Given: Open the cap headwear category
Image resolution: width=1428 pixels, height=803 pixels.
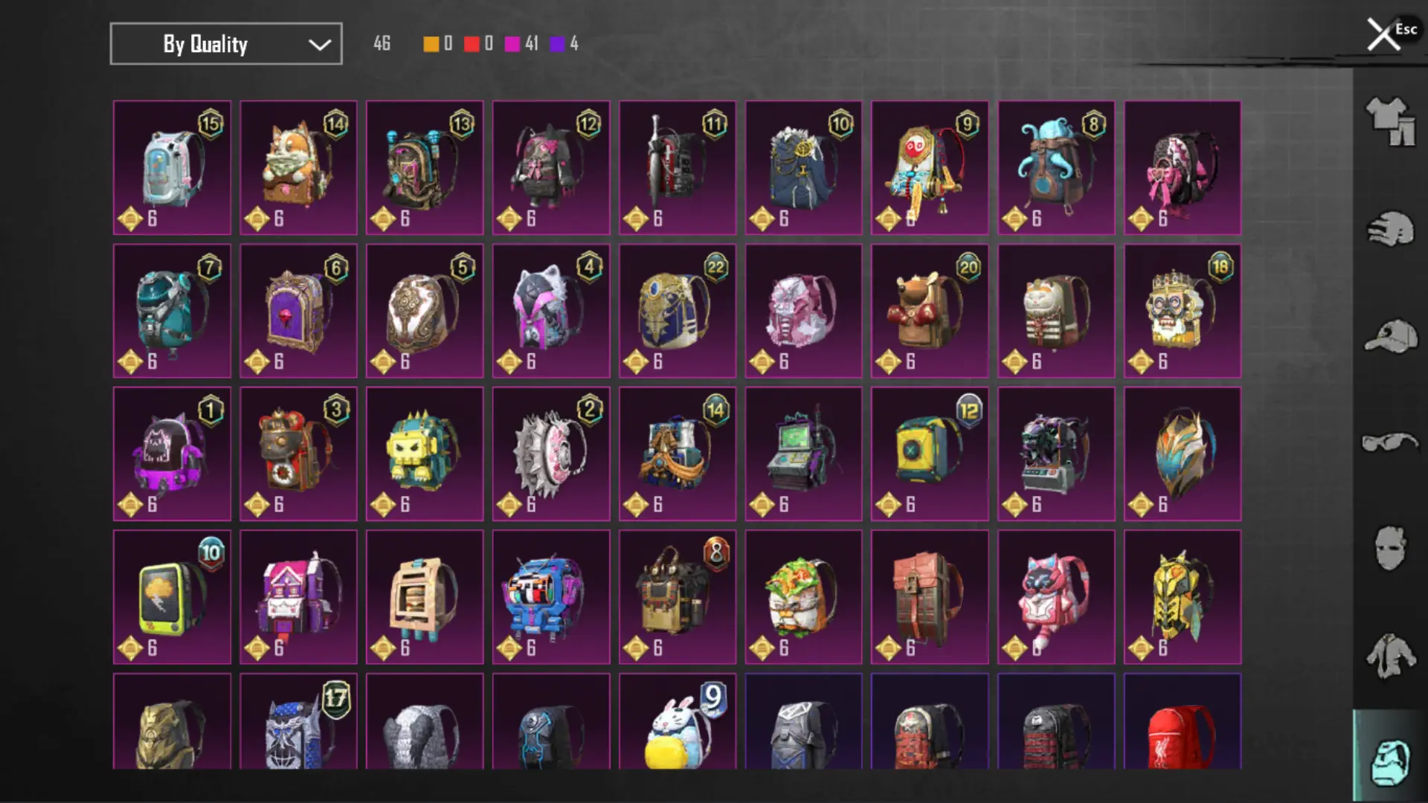Looking at the screenshot, I should tap(1390, 337).
